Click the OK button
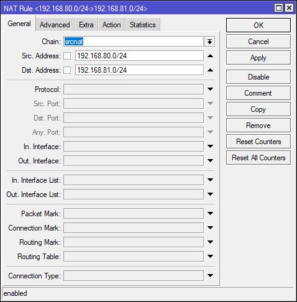The width and height of the screenshot is (297, 302). pyautogui.click(x=258, y=25)
